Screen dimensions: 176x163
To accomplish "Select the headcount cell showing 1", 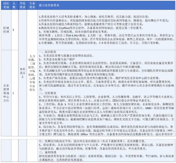I will pos(15,93).
